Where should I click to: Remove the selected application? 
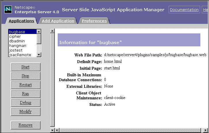(x=25, y=125)
